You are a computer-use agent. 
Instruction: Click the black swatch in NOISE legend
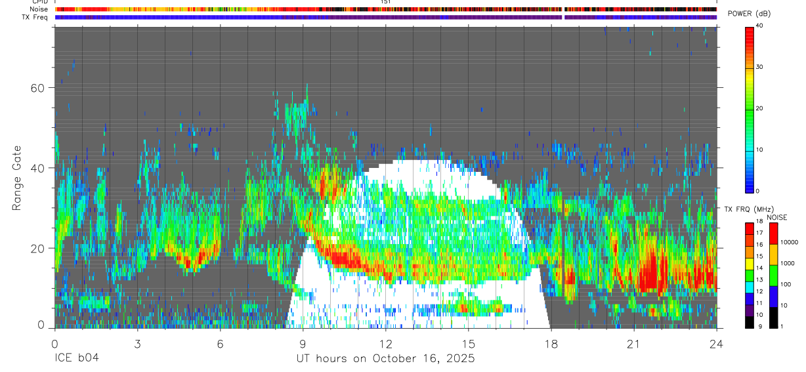[x=774, y=318]
